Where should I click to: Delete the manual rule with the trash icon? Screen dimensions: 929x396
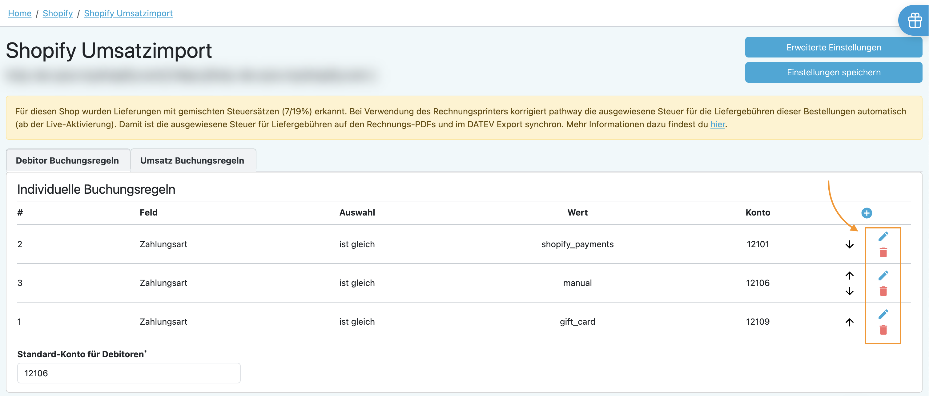tap(883, 291)
